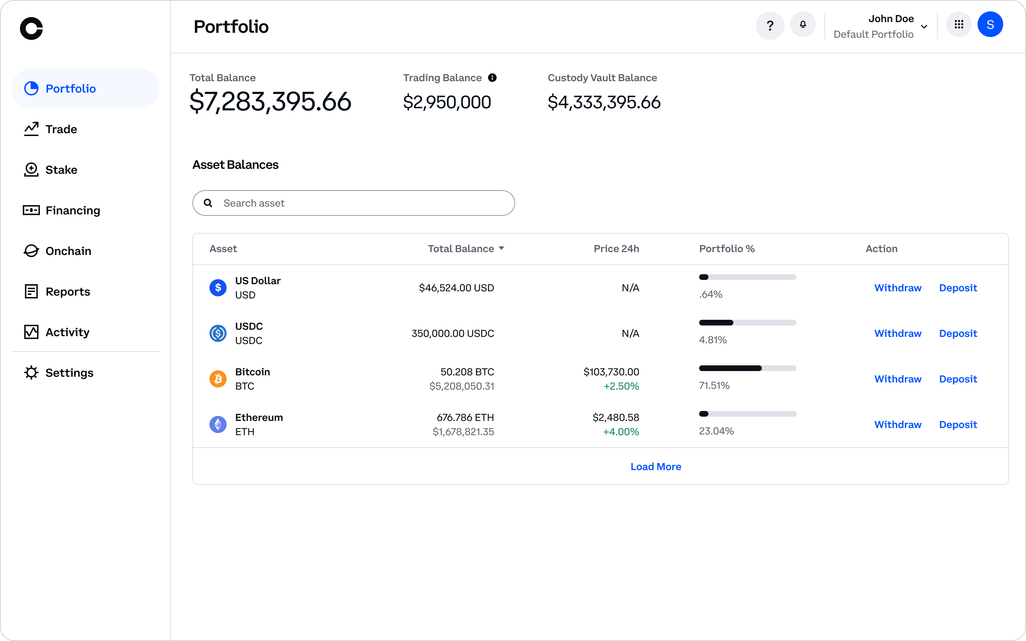Open Settings from the sidebar
The image size is (1026, 641).
(69, 372)
